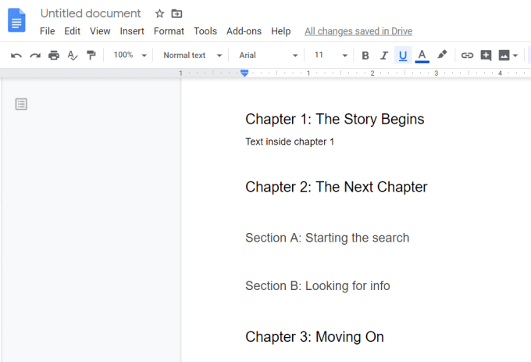
Task: Print the document using the printer icon
Action: click(x=54, y=56)
